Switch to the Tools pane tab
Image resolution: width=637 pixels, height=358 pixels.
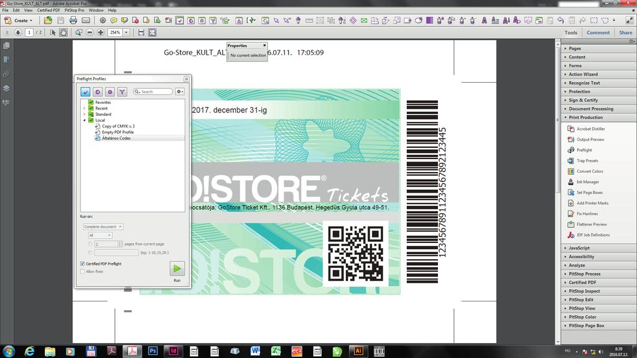(x=571, y=32)
